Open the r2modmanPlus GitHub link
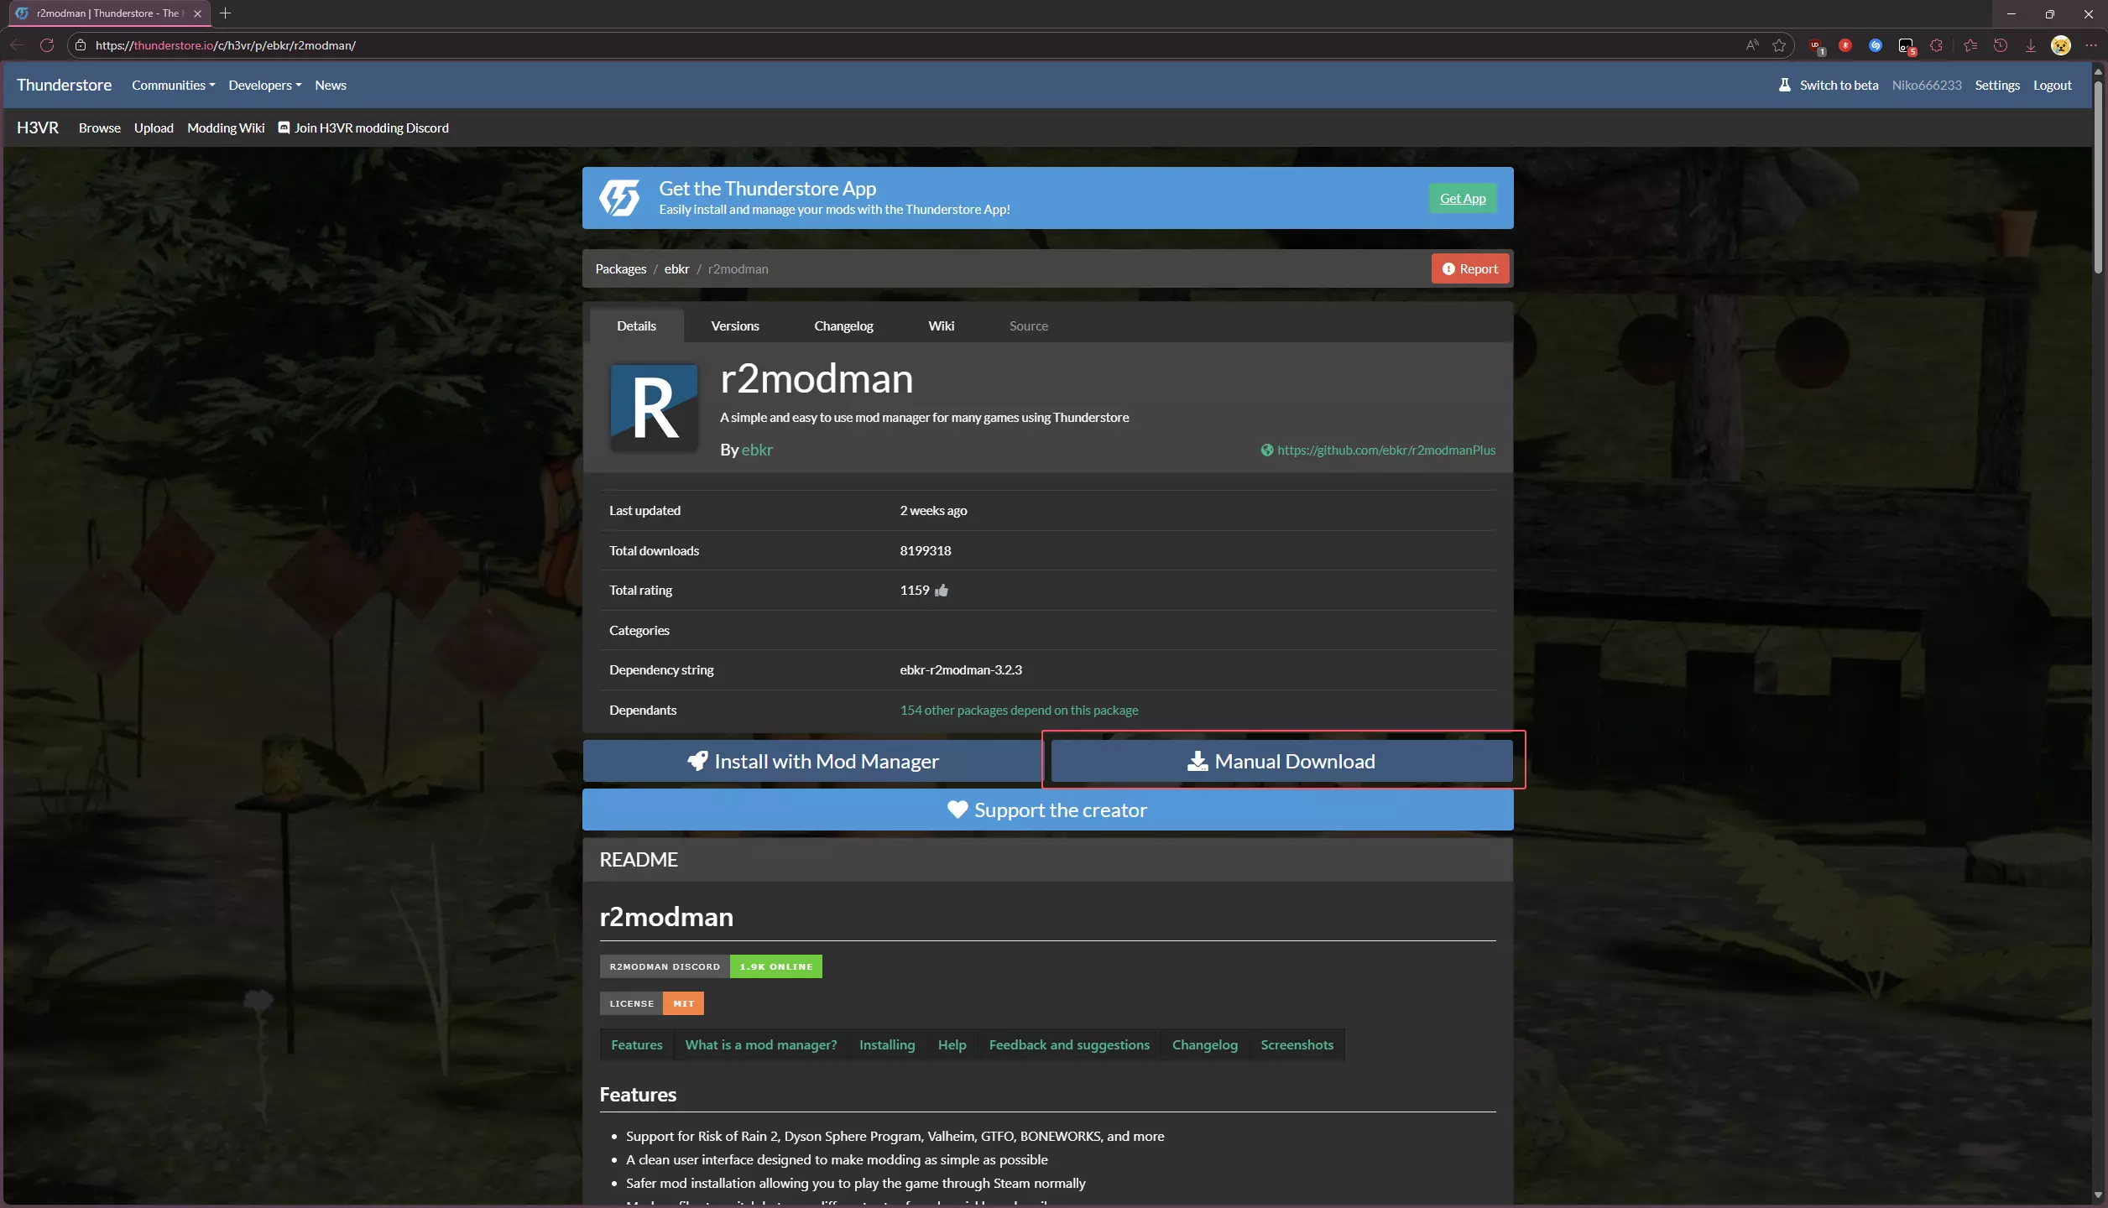2108x1208 pixels. (x=1385, y=450)
